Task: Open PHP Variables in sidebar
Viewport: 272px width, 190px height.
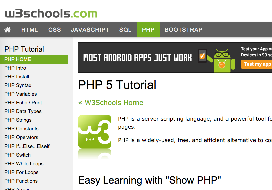Action: pos(21,94)
